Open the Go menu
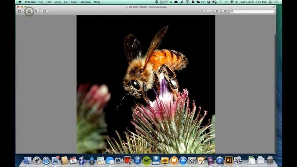The height and width of the screenshot is (167, 297). (x=66, y=2)
